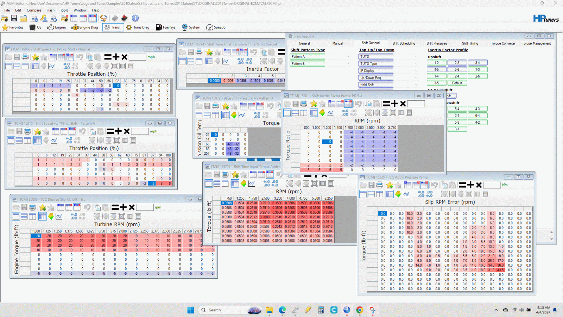This screenshot has width=563, height=317.
Task: Switch to the Shift Scheduling tab
Action: pyautogui.click(x=404, y=43)
